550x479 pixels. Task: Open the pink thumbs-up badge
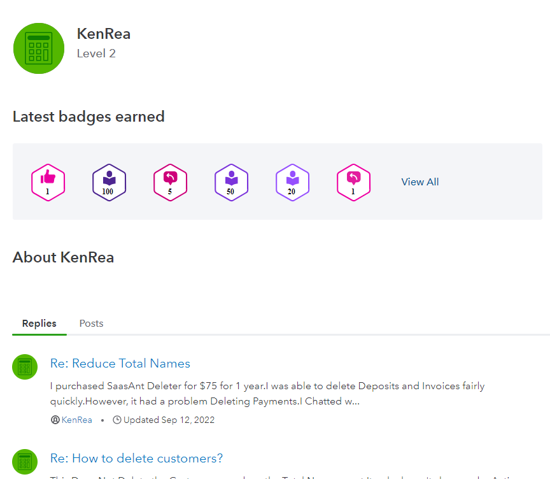[x=48, y=182]
